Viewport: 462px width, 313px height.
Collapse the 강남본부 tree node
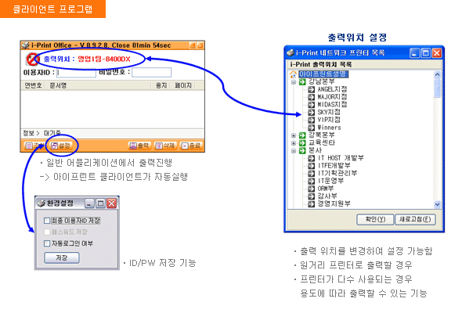coord(294,82)
